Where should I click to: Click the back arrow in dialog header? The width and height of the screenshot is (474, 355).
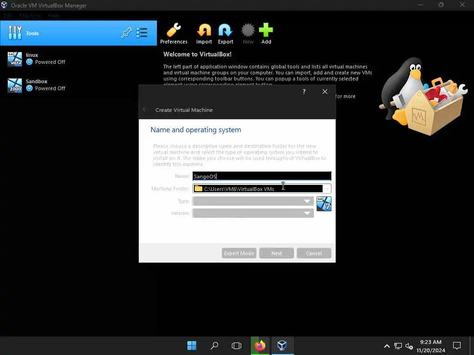[x=145, y=110]
